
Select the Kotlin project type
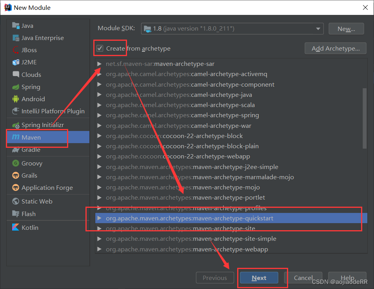pos(48,227)
